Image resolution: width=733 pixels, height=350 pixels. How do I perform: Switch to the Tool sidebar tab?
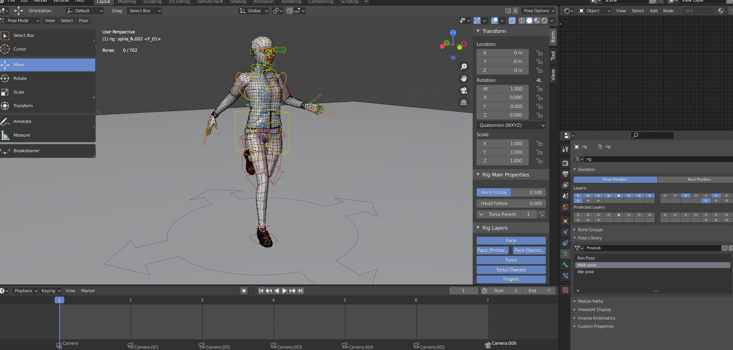coord(553,56)
